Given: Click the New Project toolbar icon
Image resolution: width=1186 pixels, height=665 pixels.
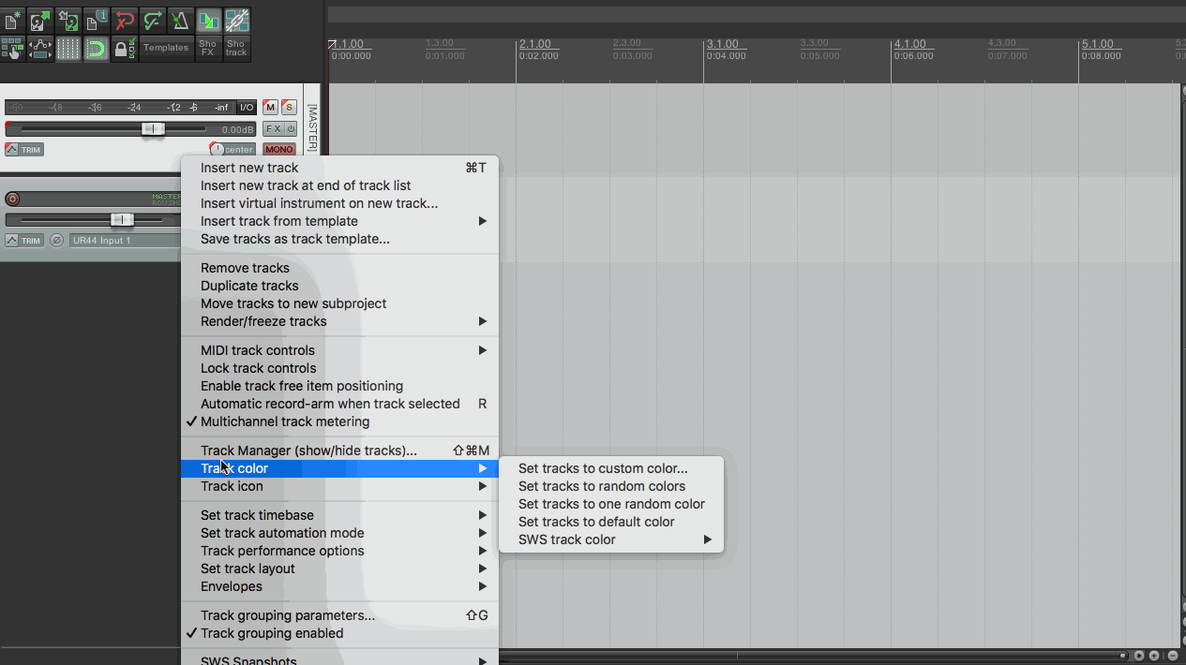Looking at the screenshot, I should click(x=13, y=20).
